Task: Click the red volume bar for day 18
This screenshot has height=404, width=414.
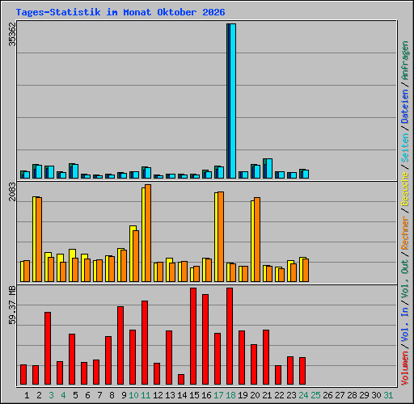Action: (230, 336)
